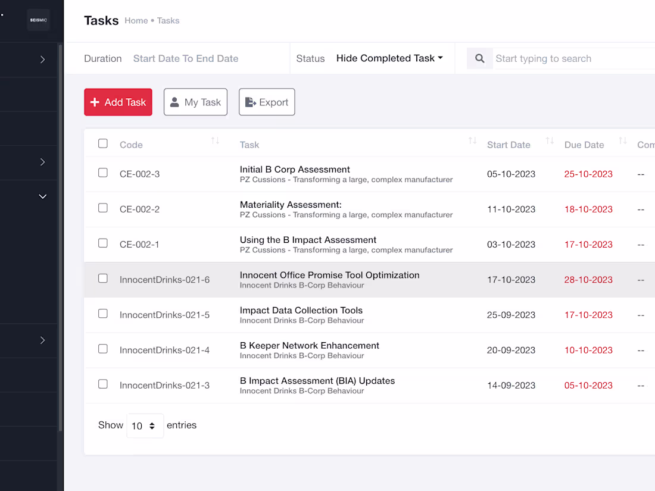The height and width of the screenshot is (491, 655).
Task: Click the Start Date To End Date duration field
Action: [185, 58]
